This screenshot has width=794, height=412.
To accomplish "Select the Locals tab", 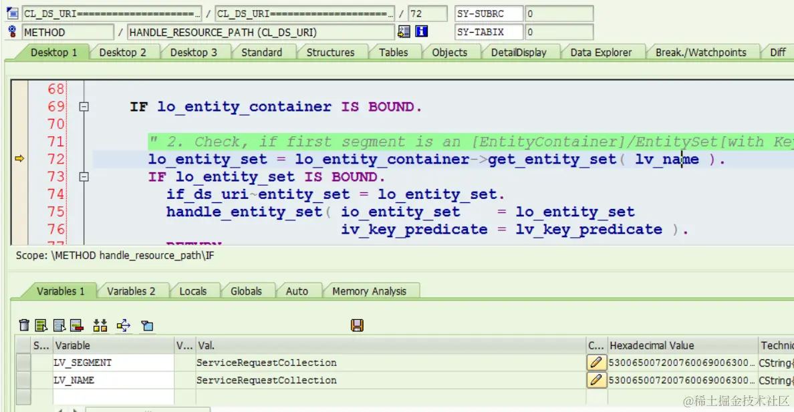I will pyautogui.click(x=193, y=292).
